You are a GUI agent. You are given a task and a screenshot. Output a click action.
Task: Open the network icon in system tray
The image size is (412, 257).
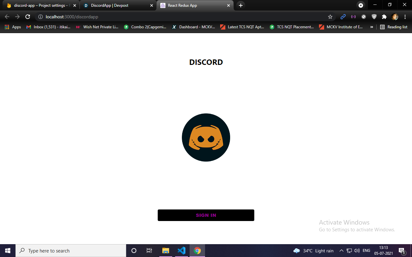click(349, 251)
